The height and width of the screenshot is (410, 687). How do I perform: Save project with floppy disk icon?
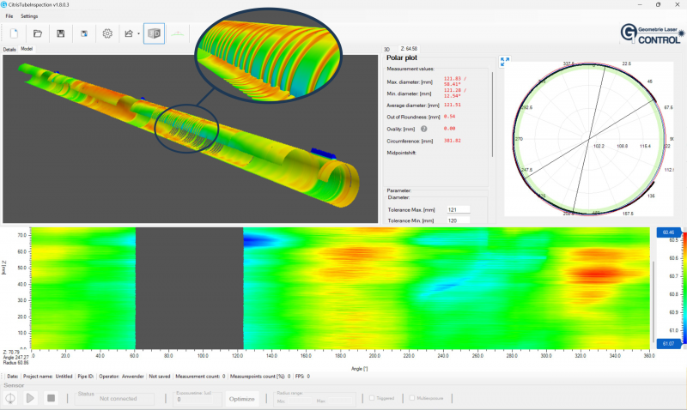(61, 33)
